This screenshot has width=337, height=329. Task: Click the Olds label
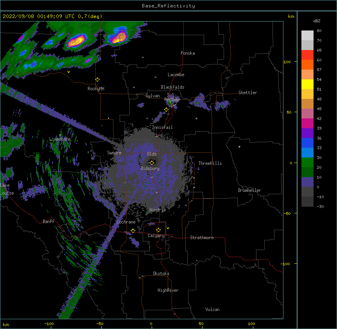pos(152,154)
